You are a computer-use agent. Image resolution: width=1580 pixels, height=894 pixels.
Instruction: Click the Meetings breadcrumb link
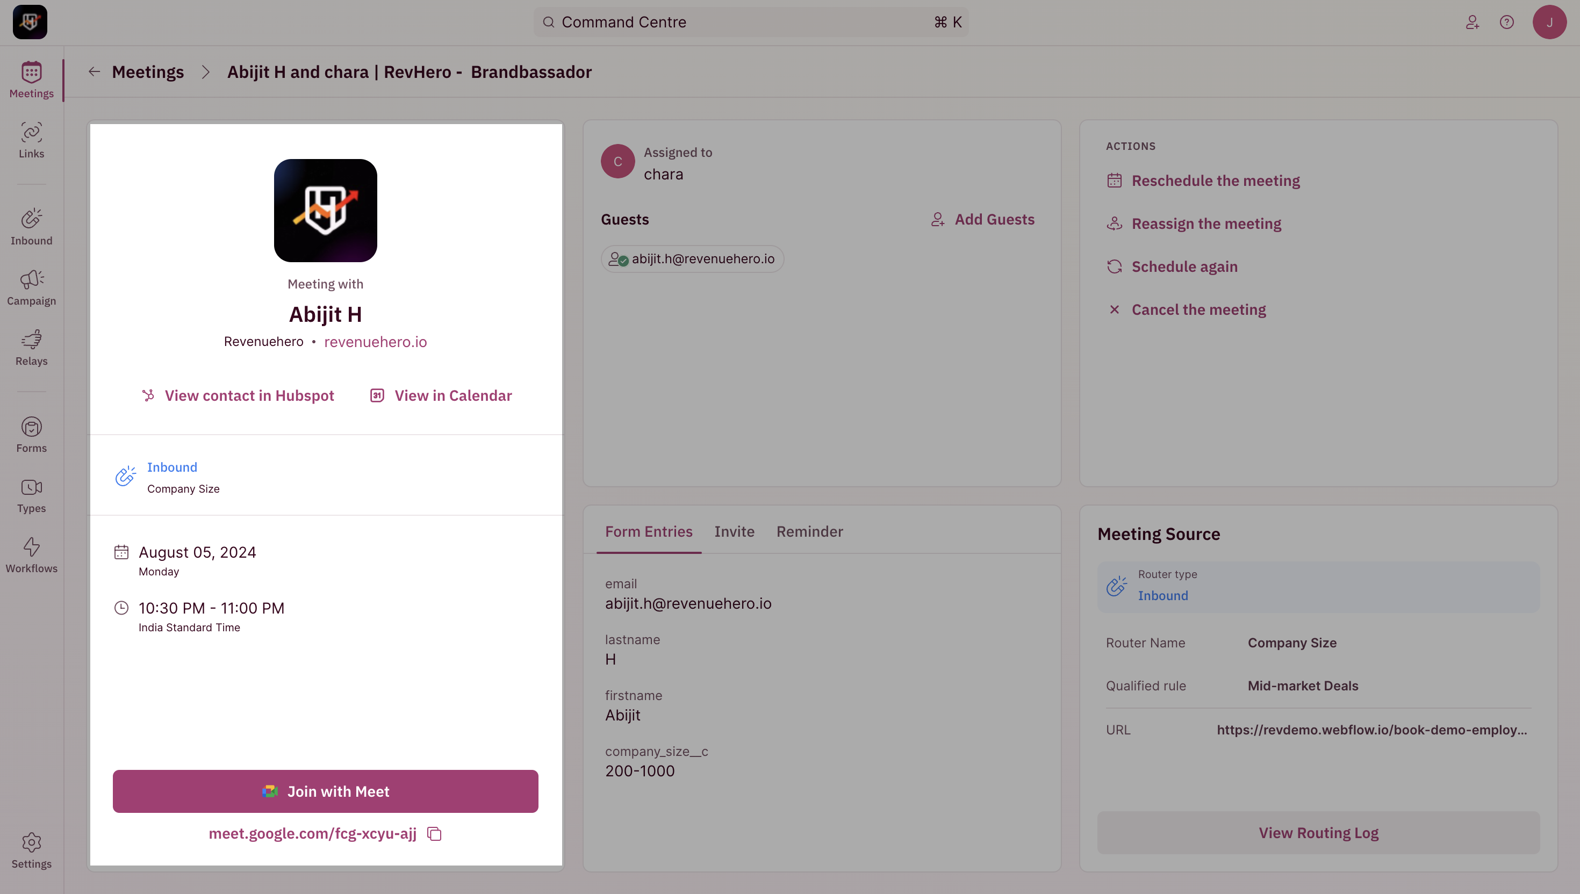[x=147, y=72]
